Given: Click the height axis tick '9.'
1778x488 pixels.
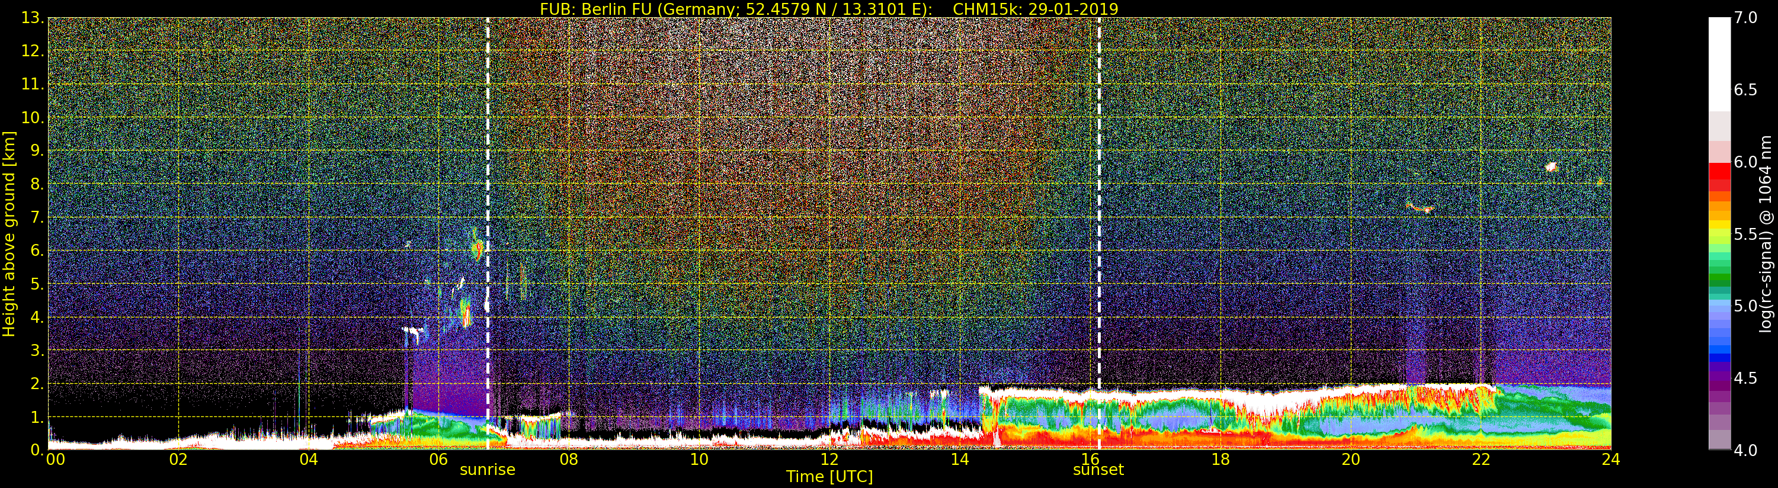Looking at the screenshot, I should [x=37, y=150].
